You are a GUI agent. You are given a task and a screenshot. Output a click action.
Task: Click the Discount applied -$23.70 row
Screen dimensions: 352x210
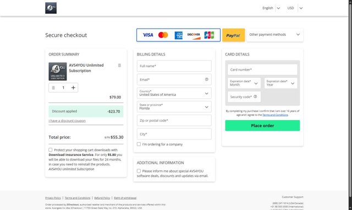tap(86, 111)
